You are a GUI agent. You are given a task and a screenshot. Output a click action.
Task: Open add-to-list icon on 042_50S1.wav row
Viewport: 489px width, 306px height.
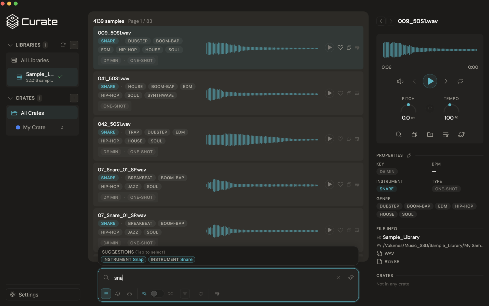(357, 139)
